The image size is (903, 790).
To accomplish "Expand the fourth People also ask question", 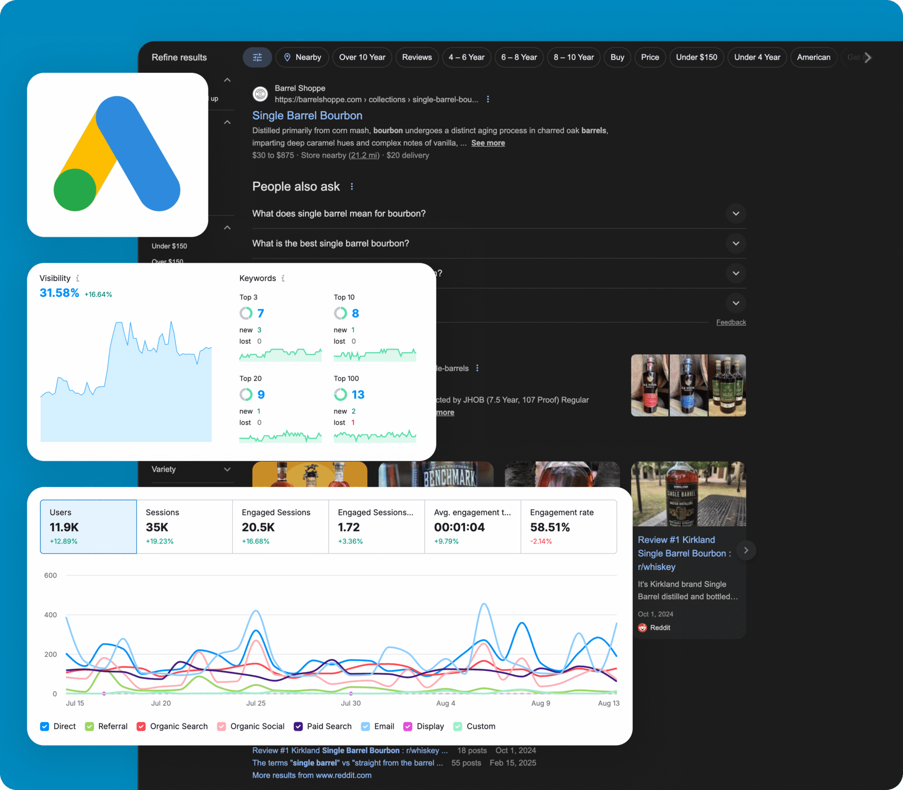I will [x=736, y=303].
